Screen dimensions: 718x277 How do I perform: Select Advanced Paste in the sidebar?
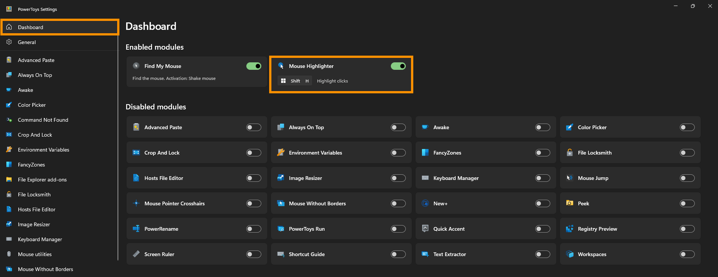(60, 60)
